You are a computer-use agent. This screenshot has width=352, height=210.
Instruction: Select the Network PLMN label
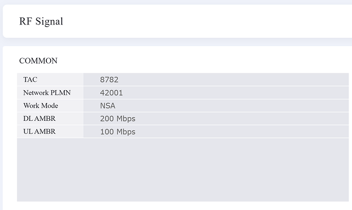click(x=47, y=93)
